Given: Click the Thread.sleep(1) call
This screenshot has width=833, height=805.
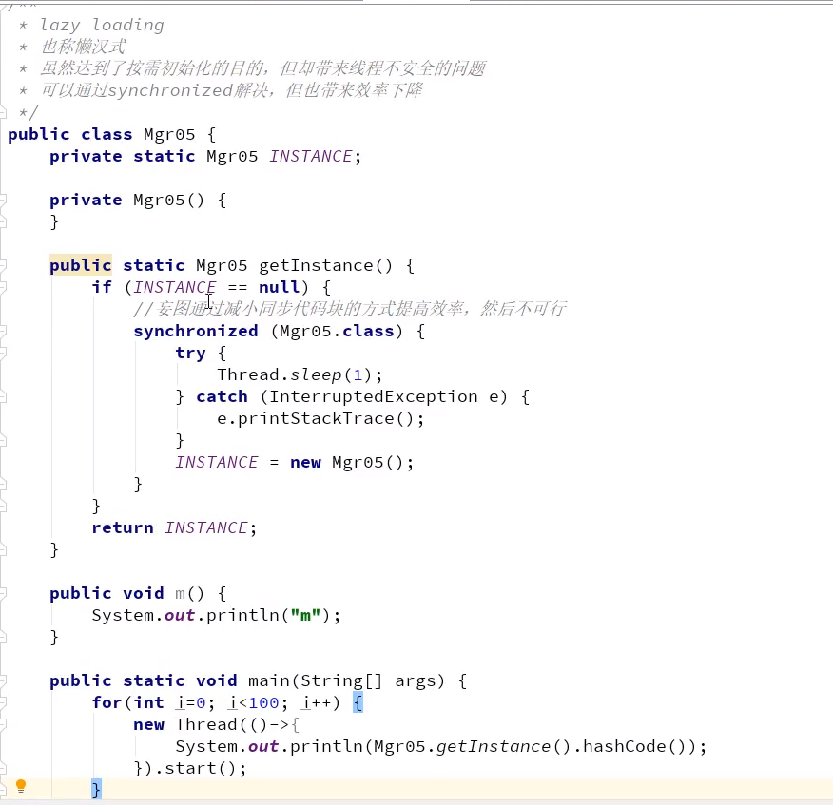Looking at the screenshot, I should coord(299,374).
